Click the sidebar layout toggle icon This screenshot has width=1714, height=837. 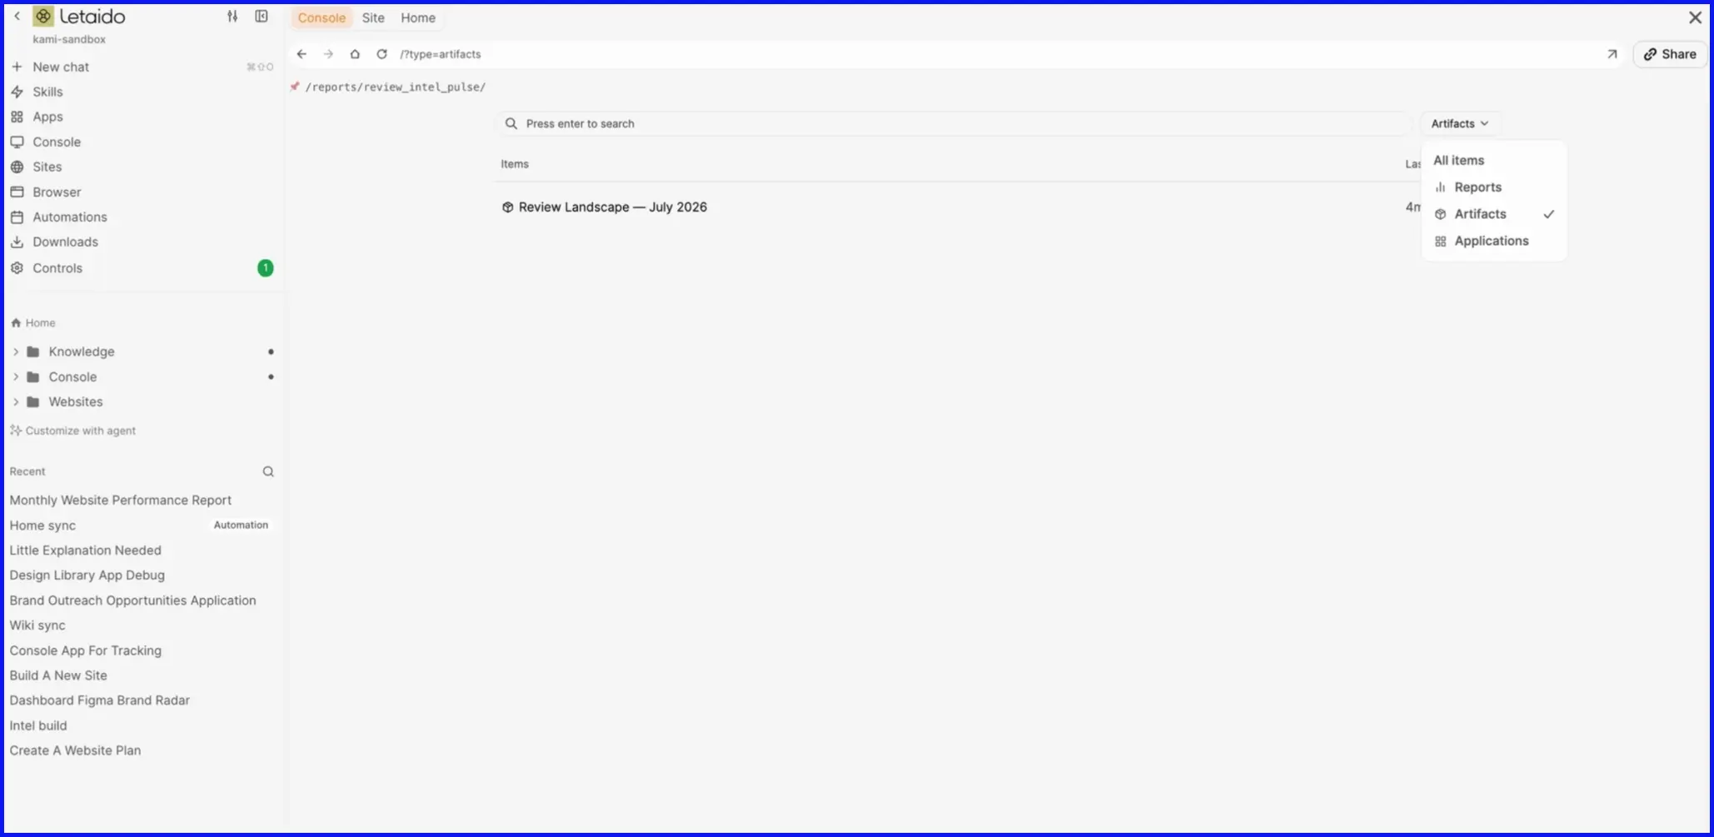[x=262, y=16]
